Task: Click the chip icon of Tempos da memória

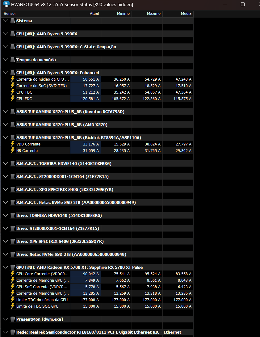Action: coord(13,60)
